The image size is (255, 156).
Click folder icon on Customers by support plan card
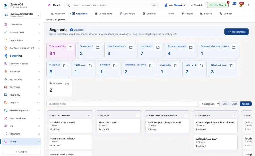tap(233, 47)
